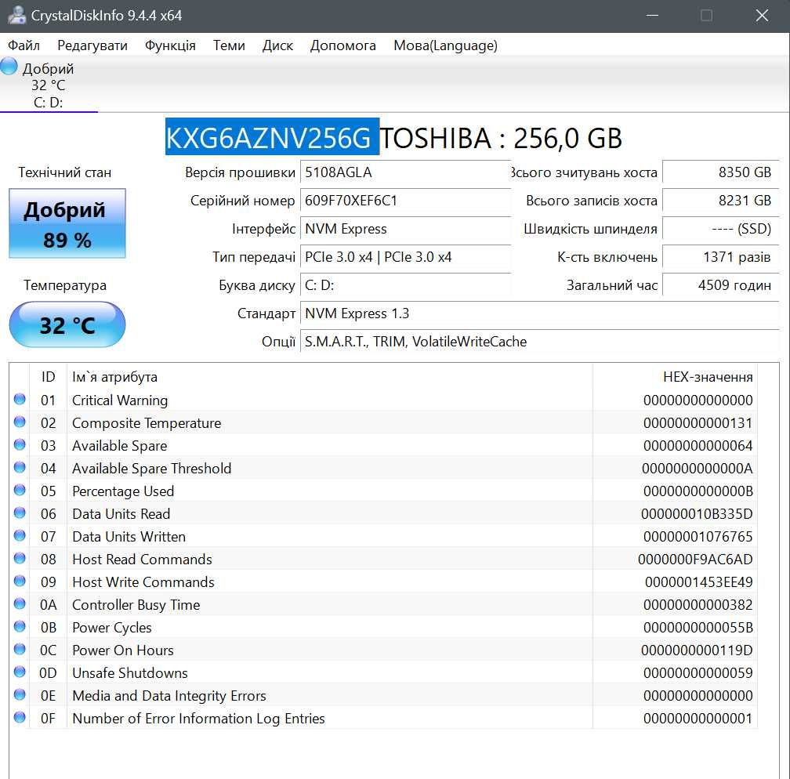
Task: Click the Ім`я атрибута column header
Action: point(330,377)
